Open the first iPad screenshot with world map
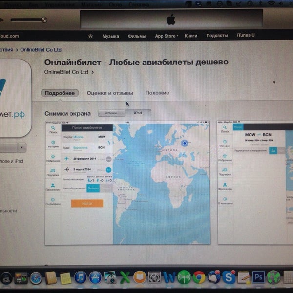Image resolution: width=293 pixels, height=293 pixels. pos(127,183)
